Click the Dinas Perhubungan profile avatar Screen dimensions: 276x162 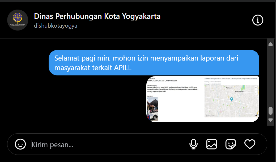18,20
